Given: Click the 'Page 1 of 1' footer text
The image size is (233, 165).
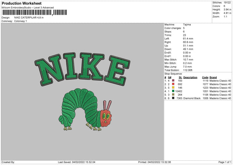Looking at the screenshot, I should click(x=225, y=162).
